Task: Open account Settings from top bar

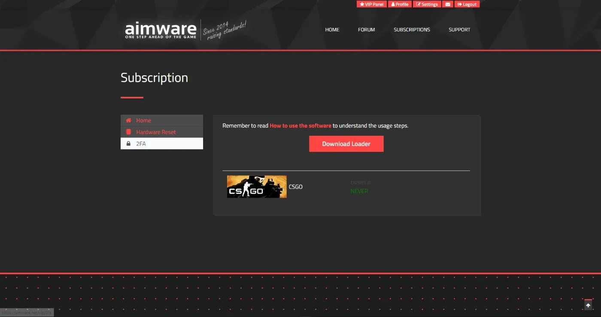Action: [427, 4]
